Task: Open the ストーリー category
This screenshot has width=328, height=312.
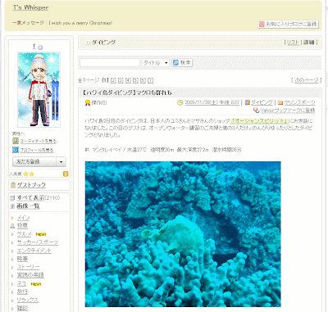Action: [x=29, y=267]
